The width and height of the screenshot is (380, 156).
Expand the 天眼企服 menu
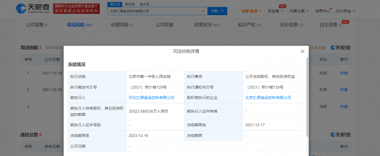point(299,11)
